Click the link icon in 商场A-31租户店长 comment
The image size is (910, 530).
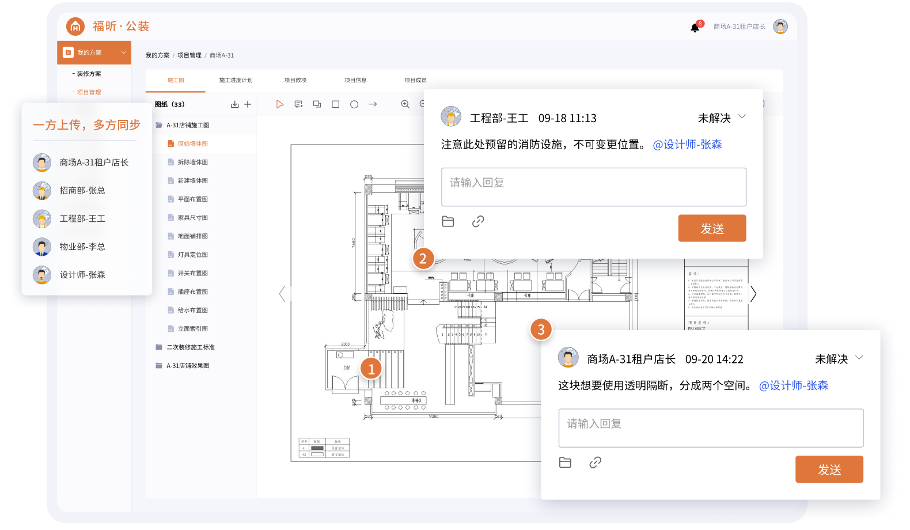pyautogui.click(x=596, y=463)
